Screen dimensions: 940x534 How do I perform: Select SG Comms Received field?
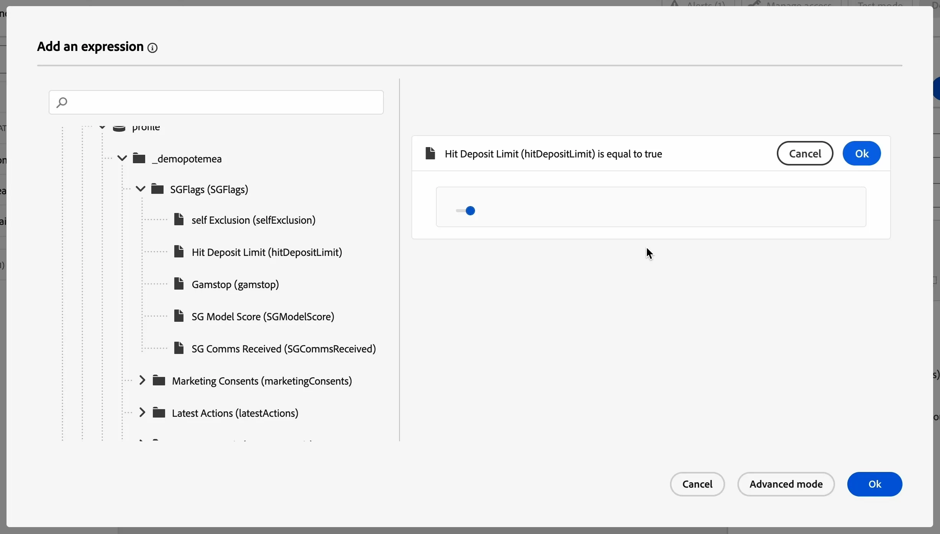click(x=284, y=349)
